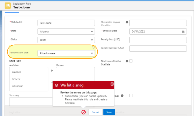Viewport: 194px width, 116px height.
Task: Click the empty Chosen drug type list box
Action: pos(75,74)
